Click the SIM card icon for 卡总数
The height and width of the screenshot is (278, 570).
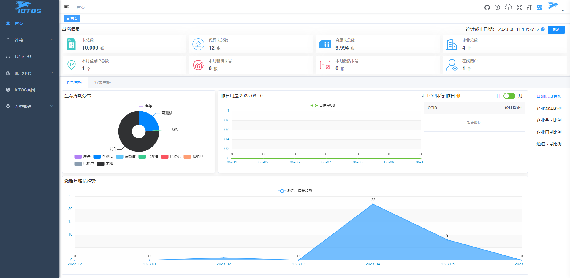[71, 44]
